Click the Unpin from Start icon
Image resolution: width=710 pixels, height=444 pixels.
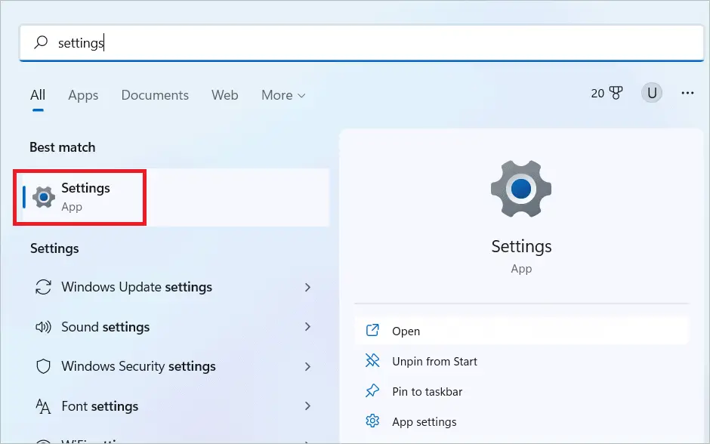(x=372, y=361)
